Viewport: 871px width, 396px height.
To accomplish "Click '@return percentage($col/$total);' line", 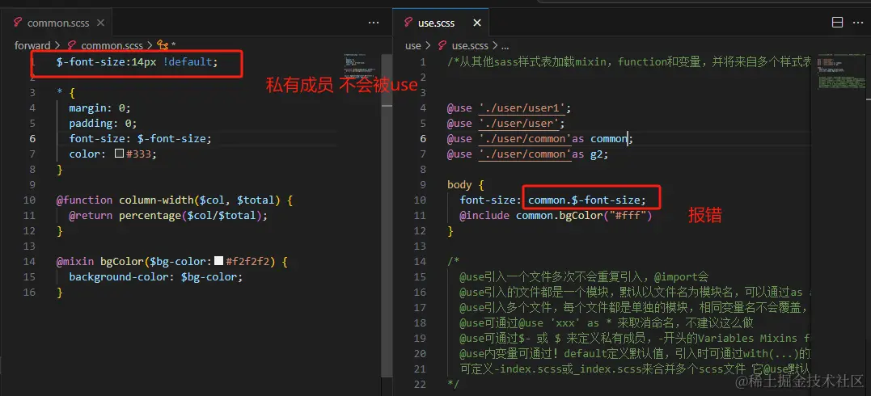I will point(168,216).
